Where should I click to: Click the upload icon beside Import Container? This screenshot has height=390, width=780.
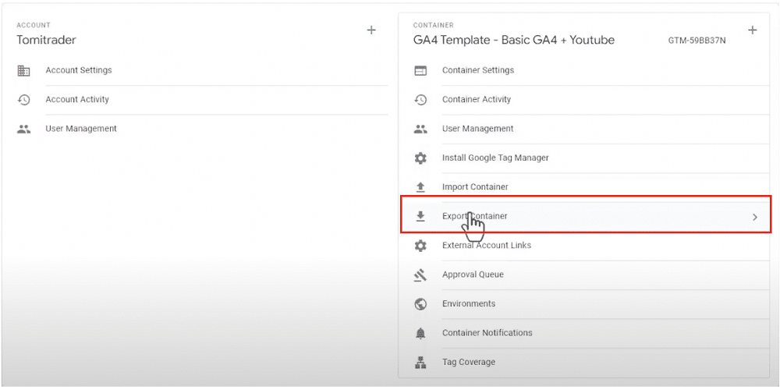pyautogui.click(x=420, y=187)
